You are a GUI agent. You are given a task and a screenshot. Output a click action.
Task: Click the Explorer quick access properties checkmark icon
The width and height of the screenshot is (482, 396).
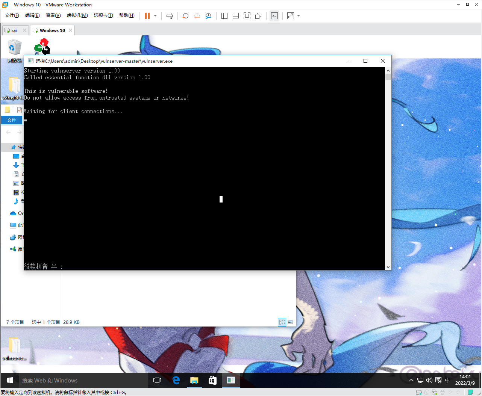point(20,110)
